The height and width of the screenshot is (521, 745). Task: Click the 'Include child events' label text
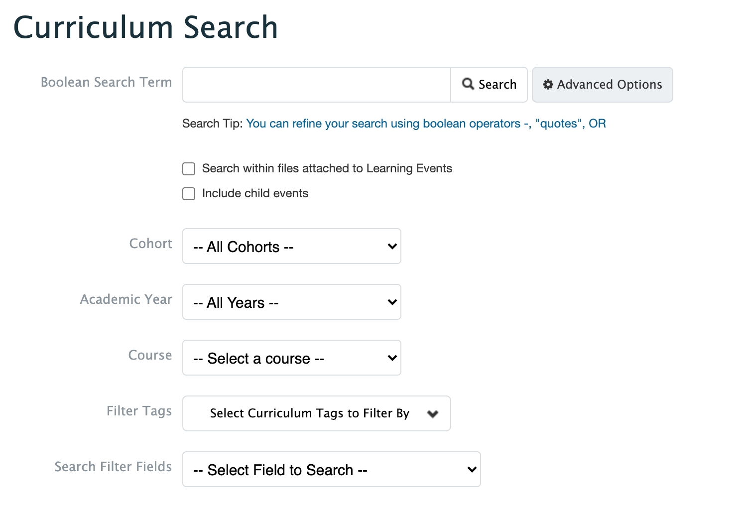(255, 193)
